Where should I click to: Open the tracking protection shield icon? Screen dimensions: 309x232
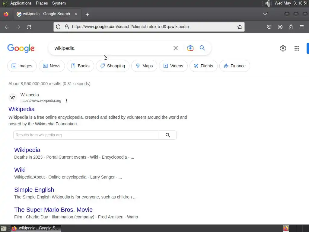58,27
